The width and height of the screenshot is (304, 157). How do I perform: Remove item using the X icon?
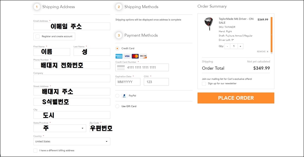[268, 51]
